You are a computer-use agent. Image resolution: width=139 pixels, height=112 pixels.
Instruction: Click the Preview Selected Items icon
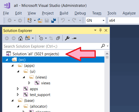click(x=74, y=38)
